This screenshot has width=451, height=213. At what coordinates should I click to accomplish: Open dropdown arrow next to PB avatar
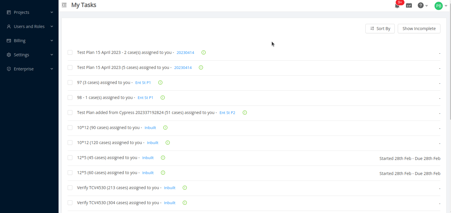[446, 6]
